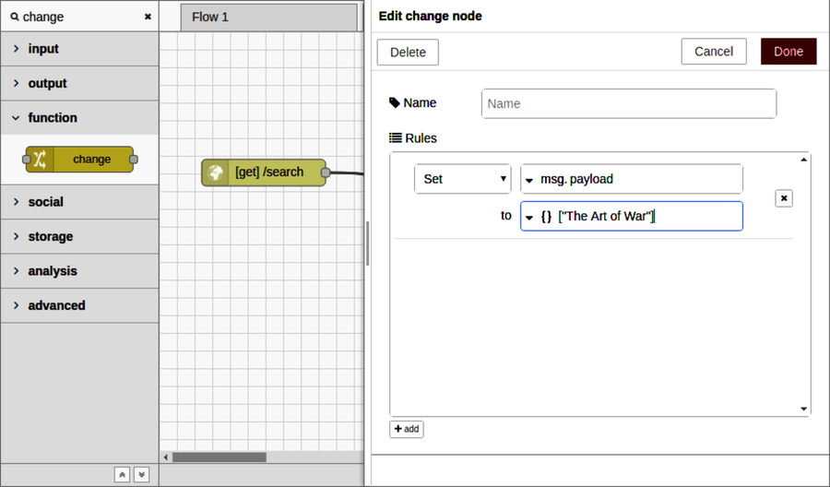Viewport: 830px width, 487px height.
Task: Expand the output palette category
Action: 79,83
